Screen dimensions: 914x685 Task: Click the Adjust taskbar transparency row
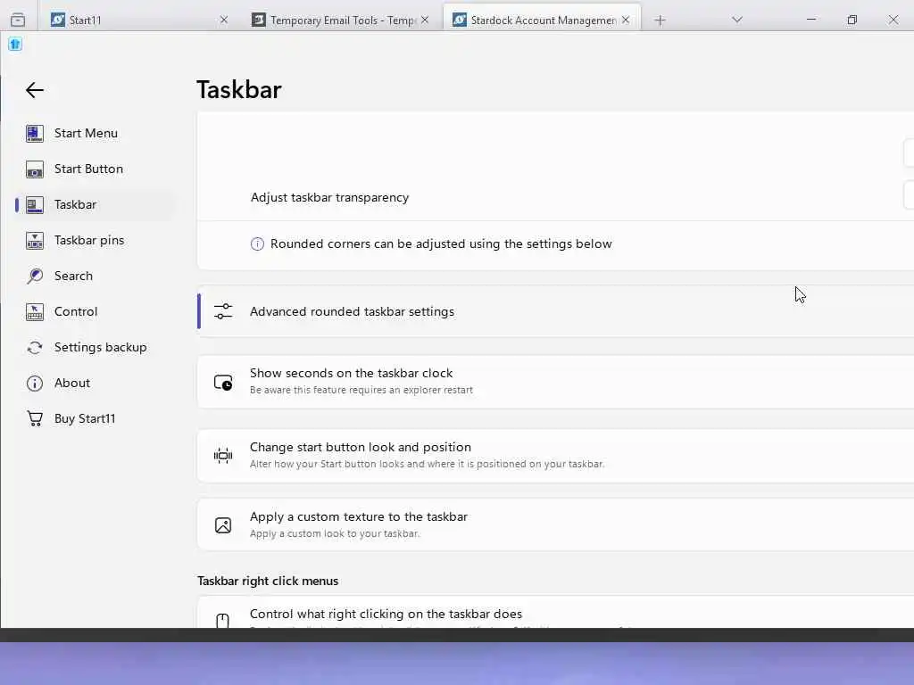[555, 197]
